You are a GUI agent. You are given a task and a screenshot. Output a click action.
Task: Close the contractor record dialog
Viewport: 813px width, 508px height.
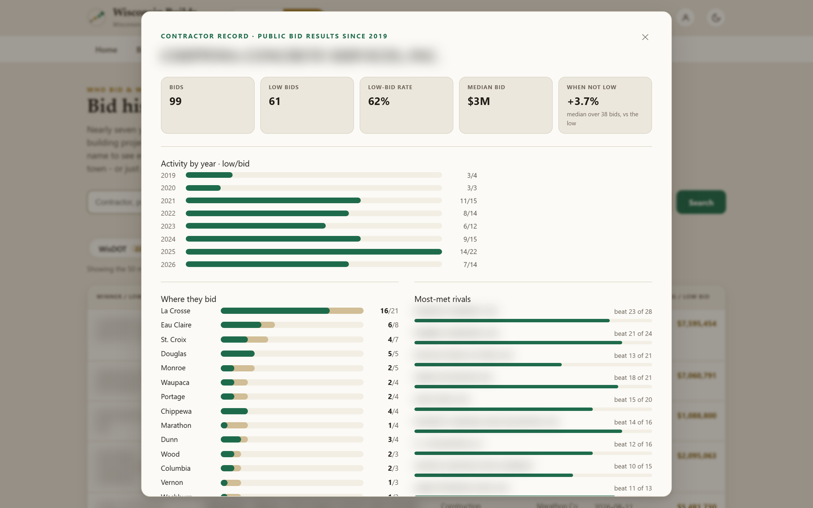click(x=645, y=37)
